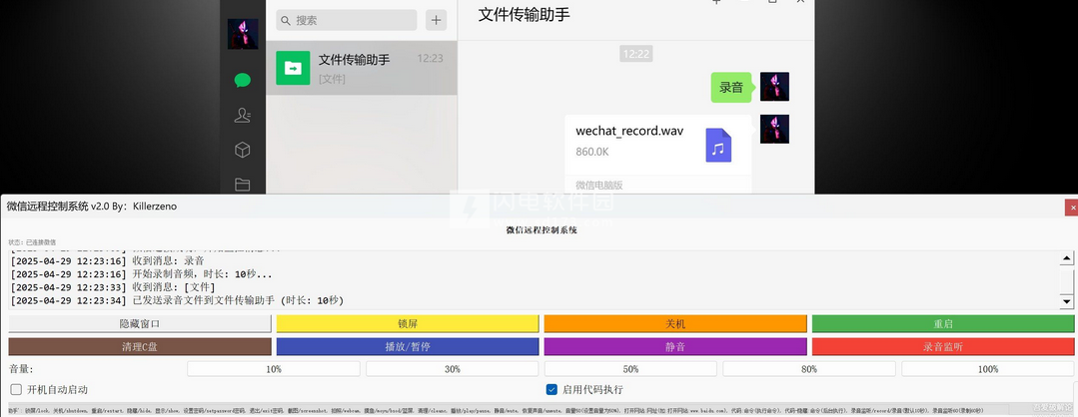Click the green file transfer helper icon
Image resolution: width=1078 pixels, height=417 pixels.
293,67
